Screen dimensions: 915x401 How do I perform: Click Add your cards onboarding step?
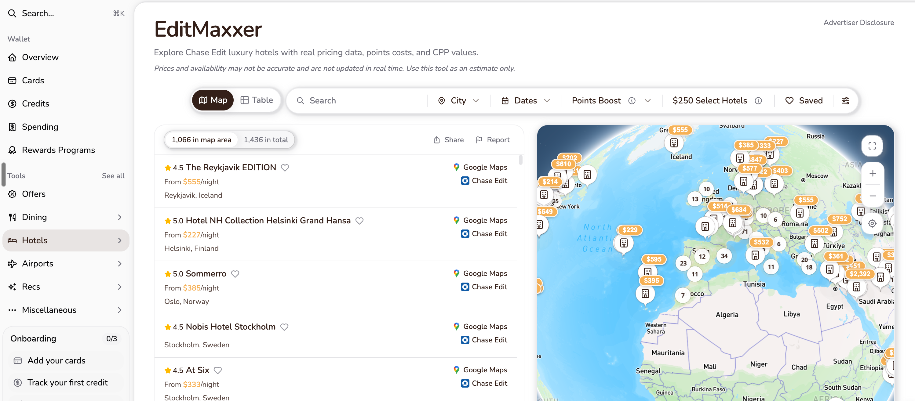point(66,361)
